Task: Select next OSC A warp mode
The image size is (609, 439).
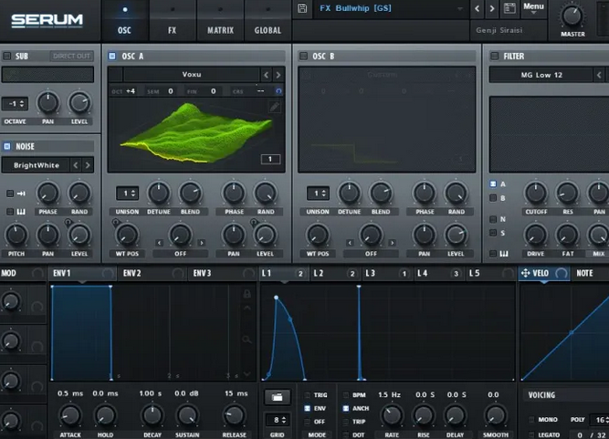Action: (x=202, y=243)
